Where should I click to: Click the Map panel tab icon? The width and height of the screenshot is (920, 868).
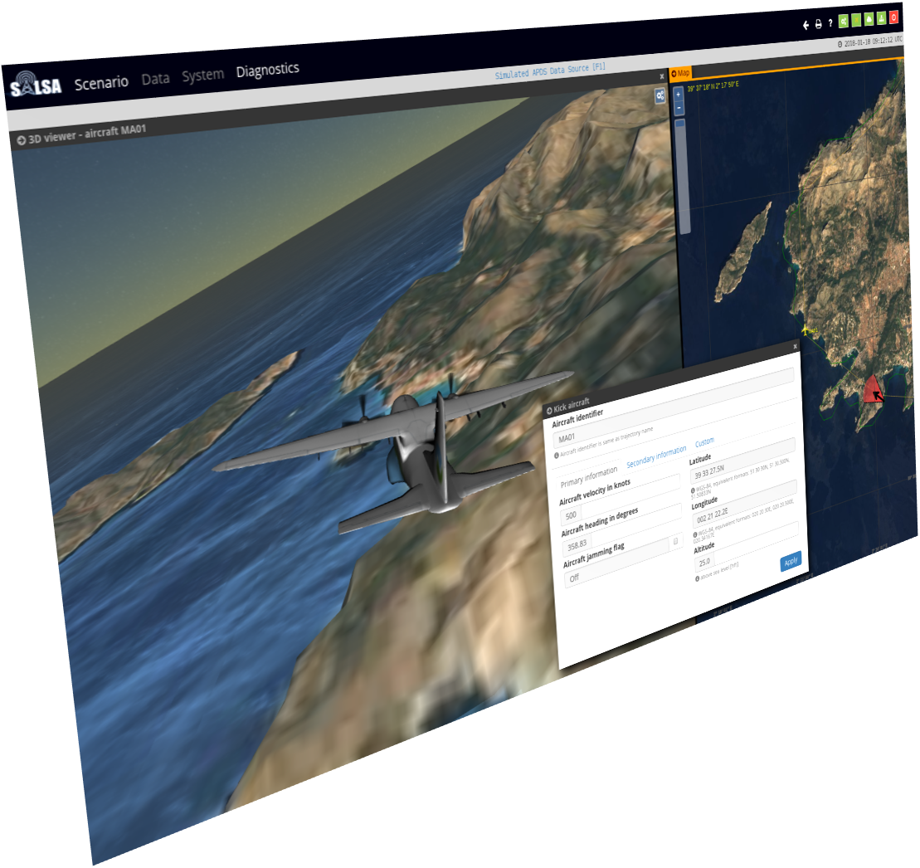[x=674, y=74]
